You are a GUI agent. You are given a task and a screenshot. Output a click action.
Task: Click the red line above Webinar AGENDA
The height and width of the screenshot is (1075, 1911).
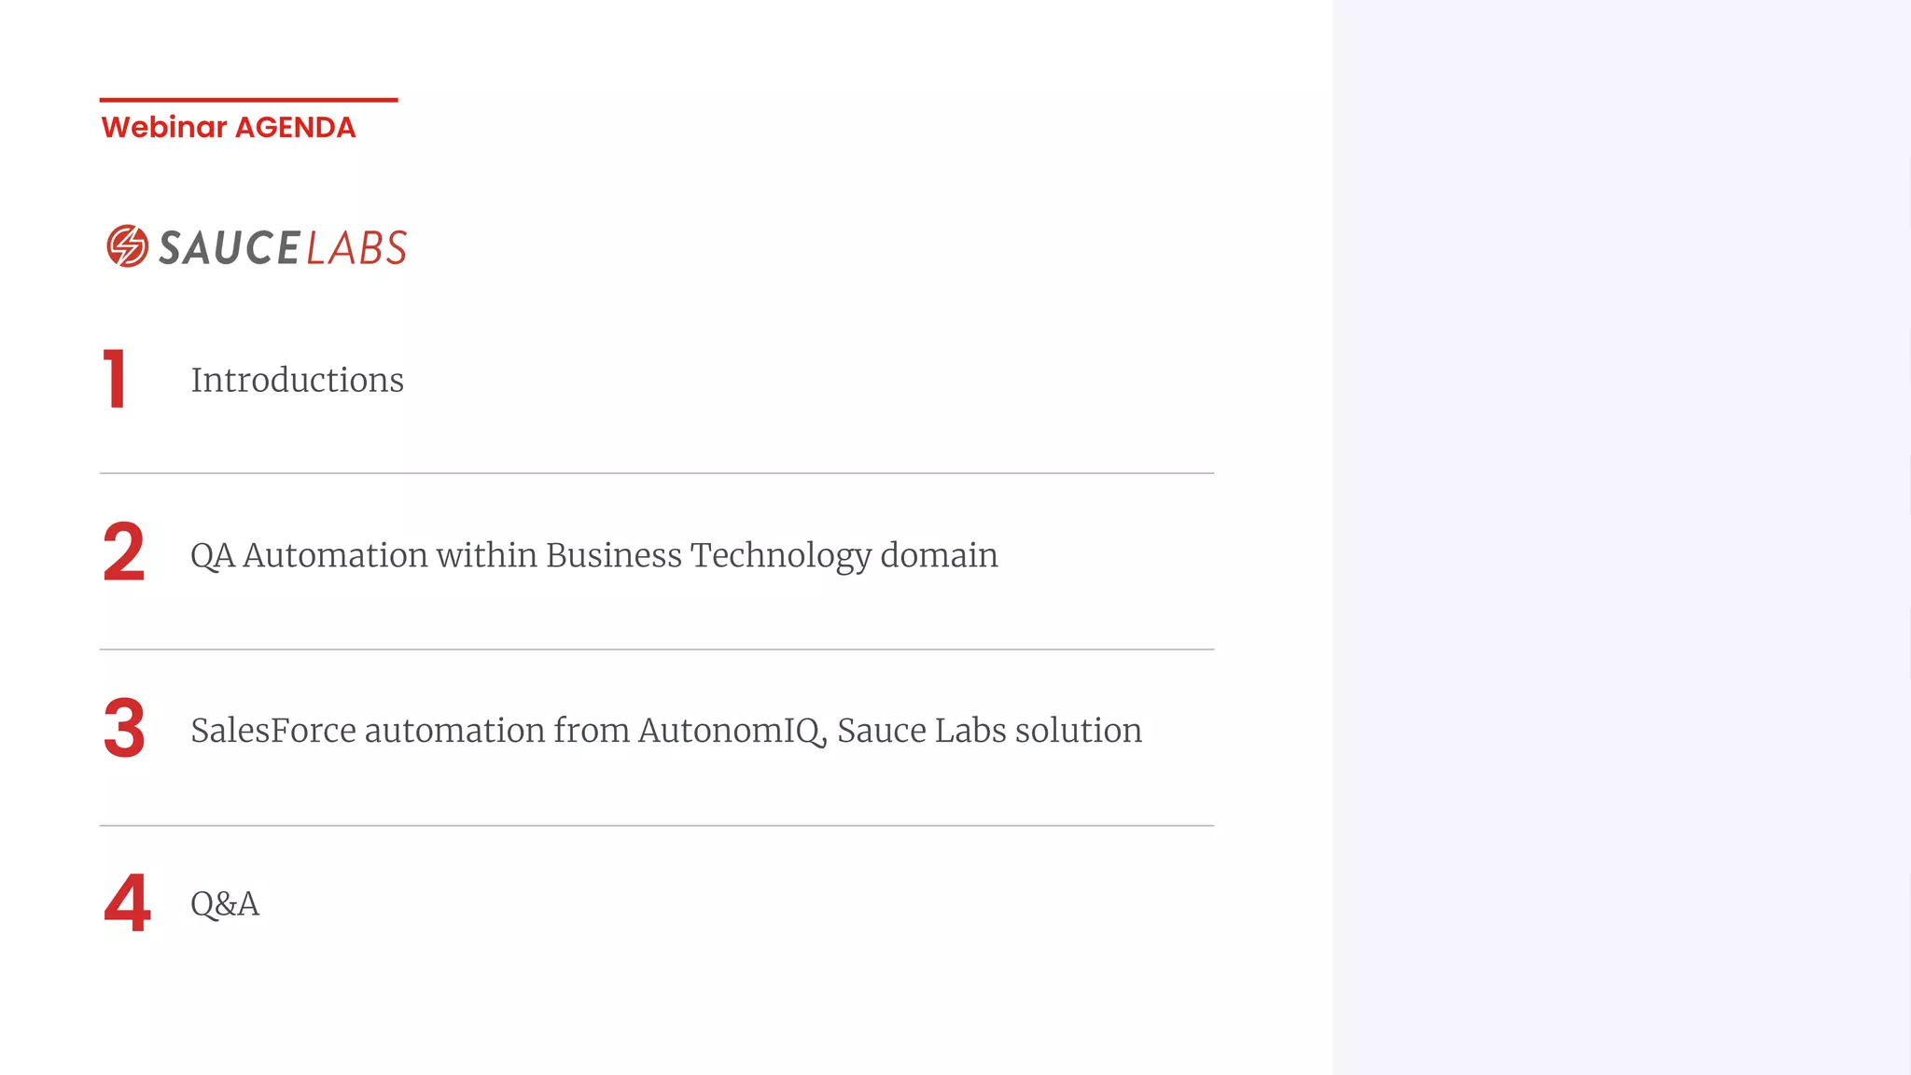tap(249, 99)
